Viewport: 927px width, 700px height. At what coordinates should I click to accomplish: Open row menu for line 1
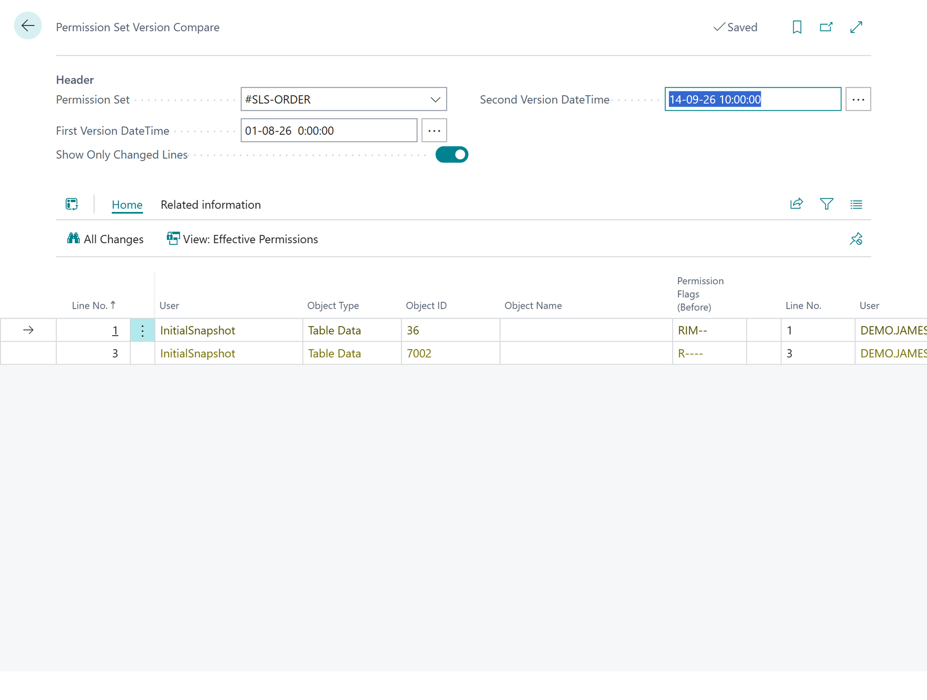coord(143,330)
